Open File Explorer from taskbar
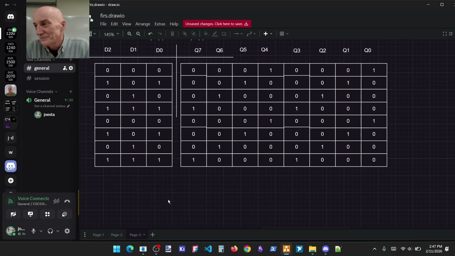This screenshot has width=455, height=256. [312, 249]
